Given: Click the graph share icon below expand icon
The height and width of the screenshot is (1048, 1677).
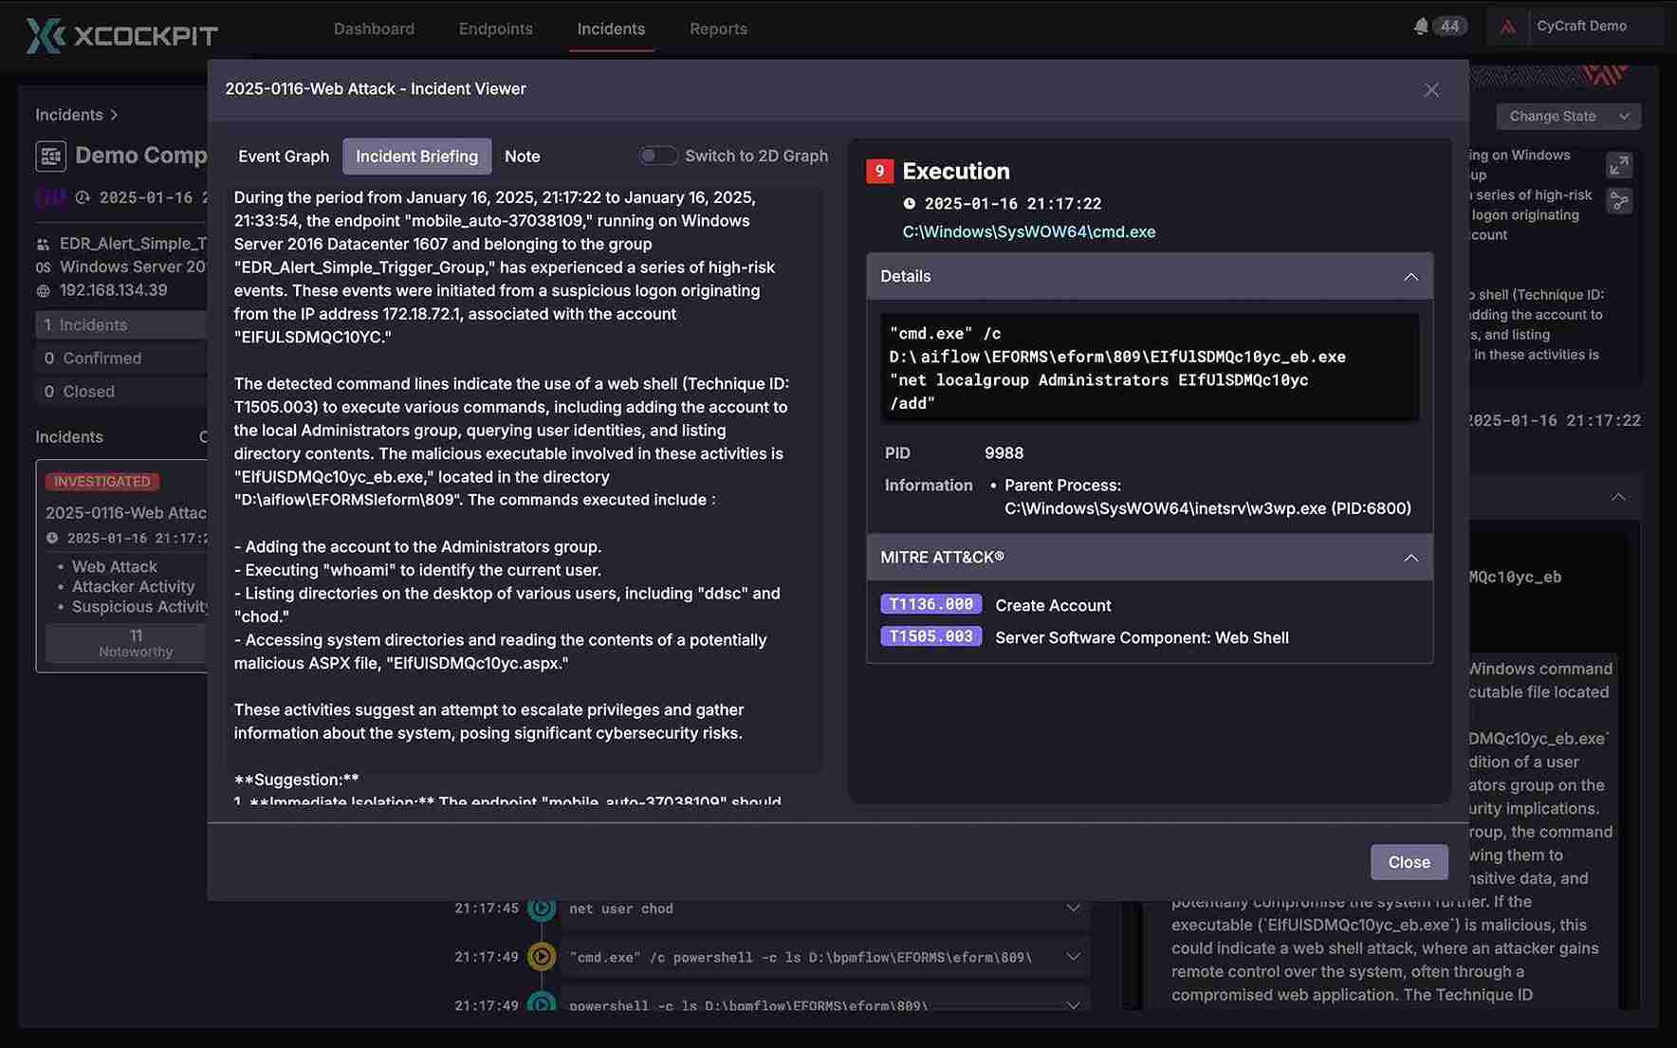Looking at the screenshot, I should pyautogui.click(x=1618, y=201).
